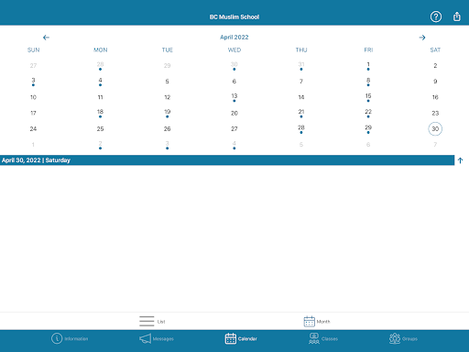Select April 12 date
The image size is (469, 352).
click(x=167, y=97)
